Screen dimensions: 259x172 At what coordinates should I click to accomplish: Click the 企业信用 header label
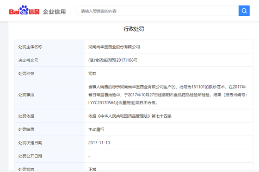click(55, 12)
